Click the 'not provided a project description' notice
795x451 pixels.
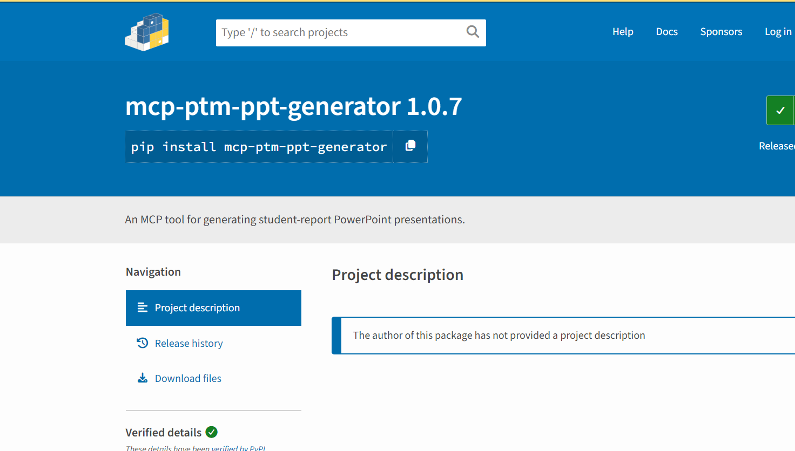click(x=499, y=336)
